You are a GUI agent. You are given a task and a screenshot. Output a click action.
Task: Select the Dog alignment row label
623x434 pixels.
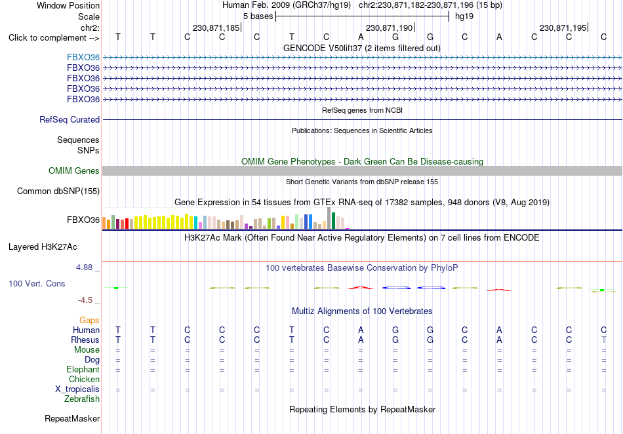click(x=92, y=360)
